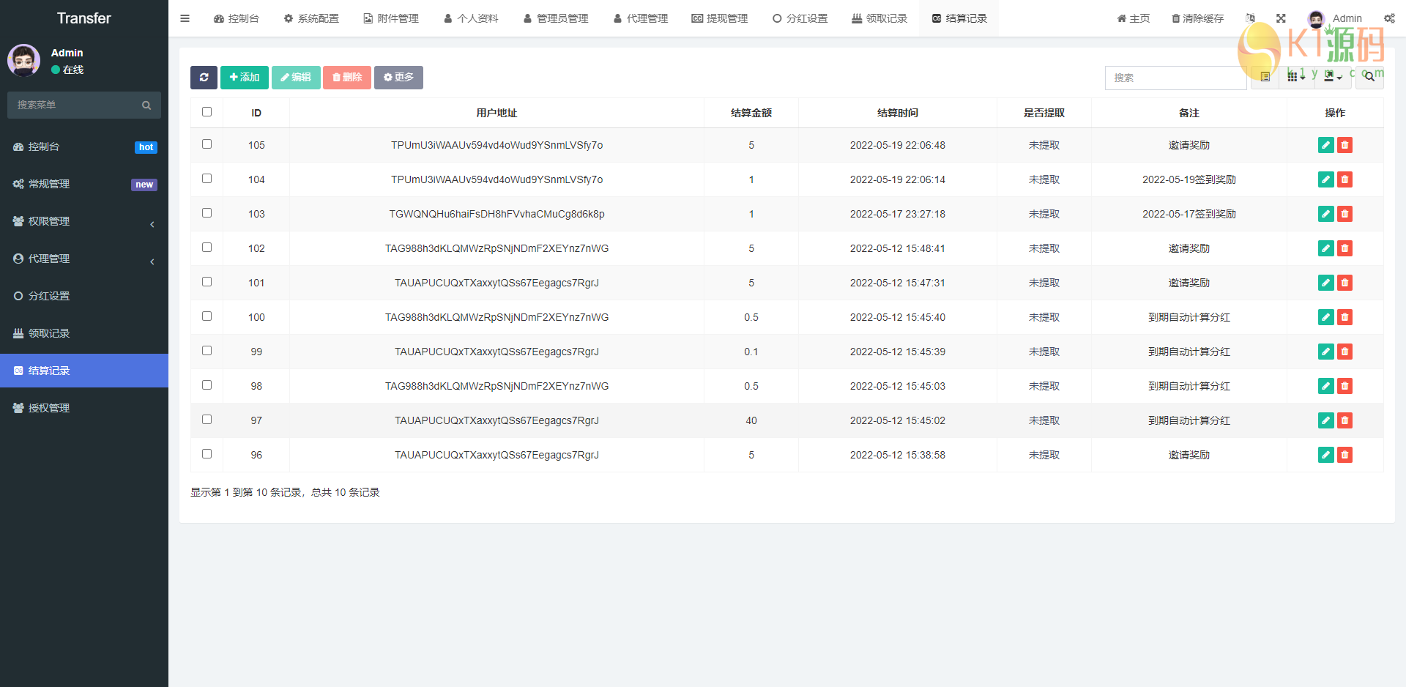Delete record 102 with the red trash icon
This screenshot has width=1406, height=687.
click(x=1344, y=248)
